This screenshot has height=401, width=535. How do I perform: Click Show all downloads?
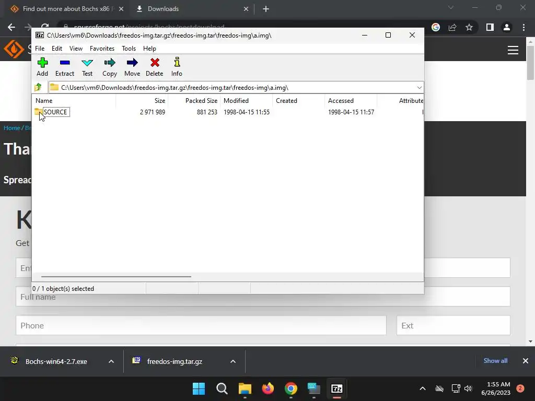coord(495,361)
